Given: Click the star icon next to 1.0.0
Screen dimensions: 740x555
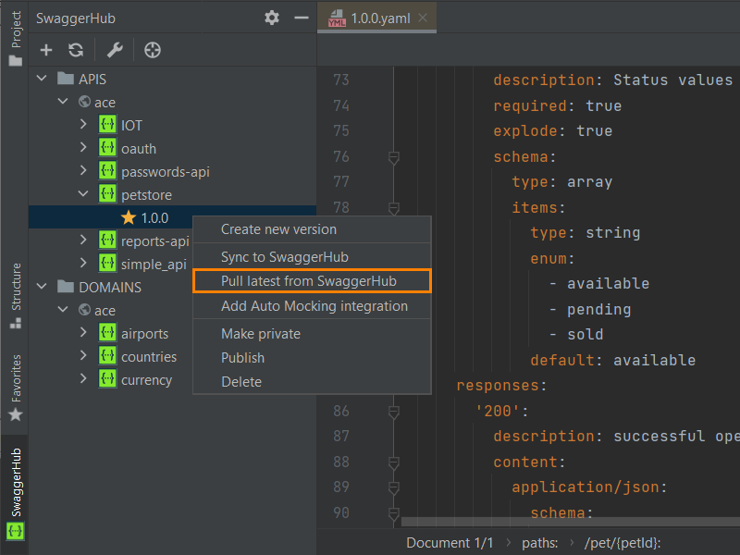Looking at the screenshot, I should point(128,217).
